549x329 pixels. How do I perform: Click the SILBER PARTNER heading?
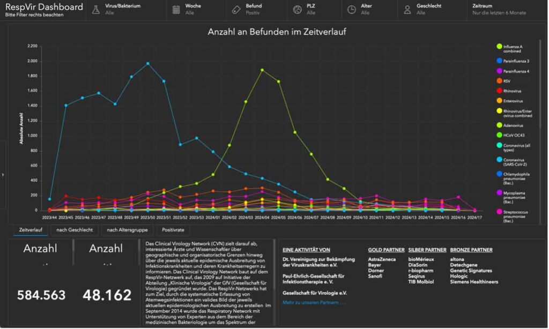click(427, 250)
